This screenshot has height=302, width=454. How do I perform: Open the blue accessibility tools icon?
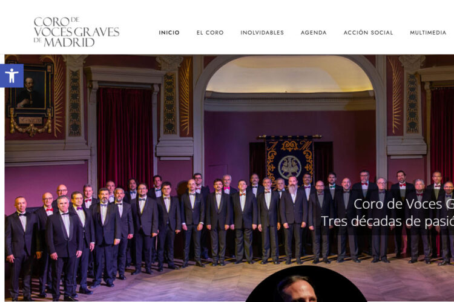tap(12, 76)
